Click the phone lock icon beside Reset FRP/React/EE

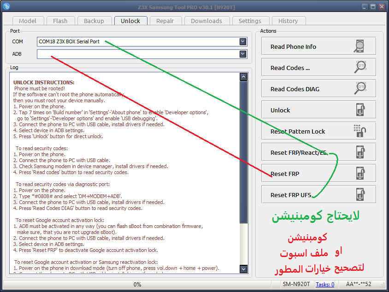pyautogui.click(x=360, y=152)
